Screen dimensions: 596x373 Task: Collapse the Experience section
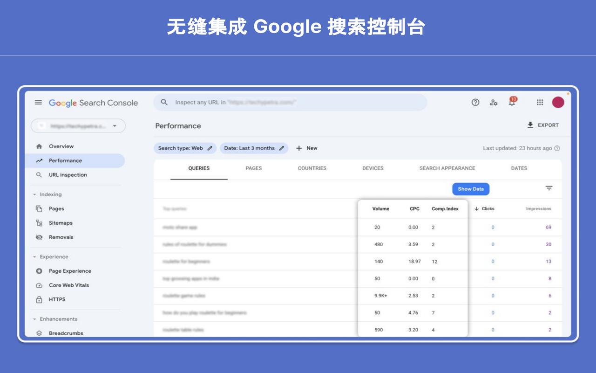(34, 257)
